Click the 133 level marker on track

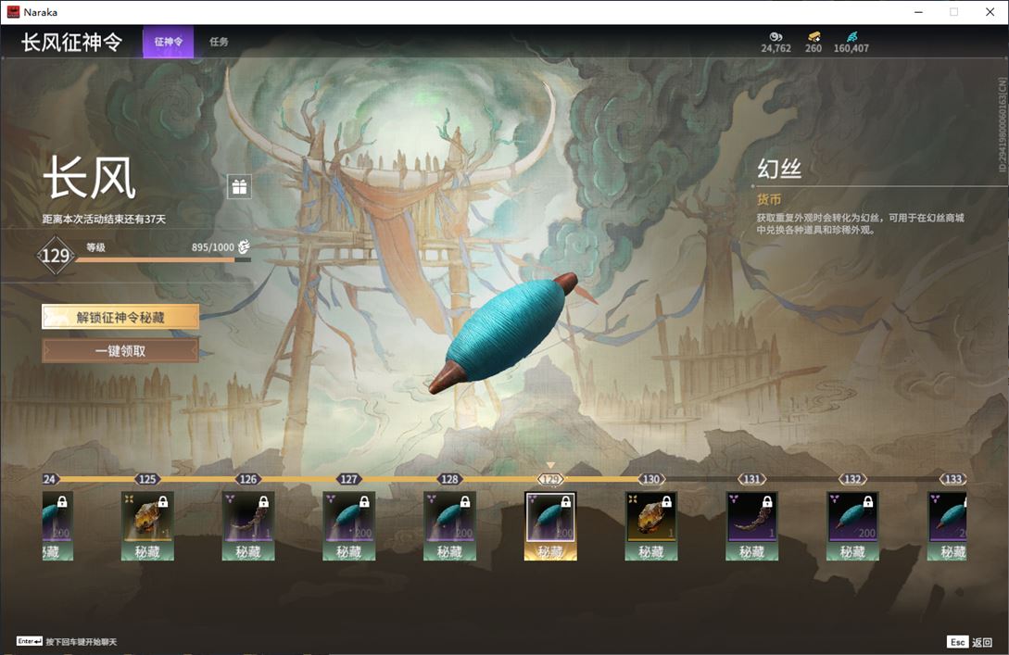953,479
